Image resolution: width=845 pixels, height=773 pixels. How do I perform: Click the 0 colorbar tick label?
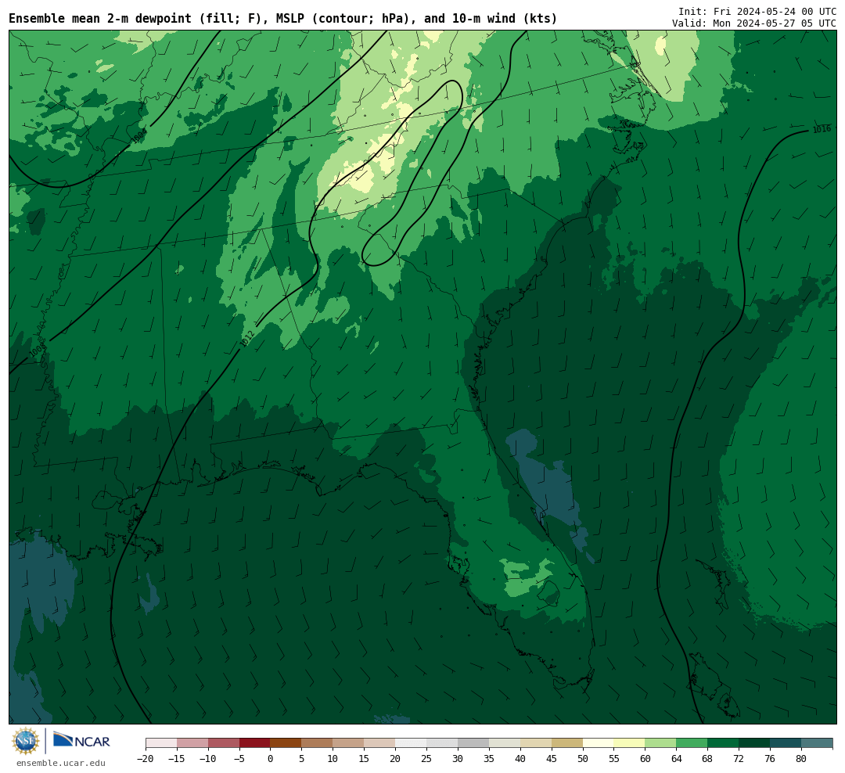pyautogui.click(x=271, y=759)
